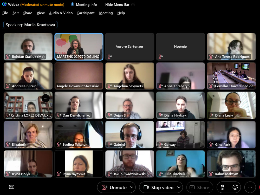260x195 pixels.
Task: Open the Participant menu
Action: (x=86, y=13)
